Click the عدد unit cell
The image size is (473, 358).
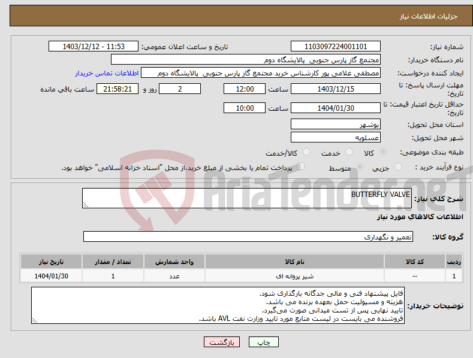[x=174, y=276]
